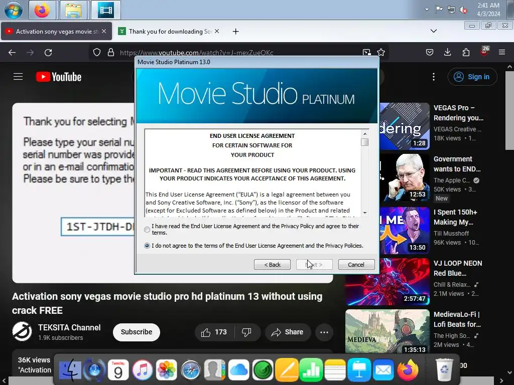Switch to the "Activation sony vegas movie" tab
Viewport: 514px width, 385px height.
56,32
